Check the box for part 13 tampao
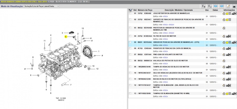 coord(130,93)
